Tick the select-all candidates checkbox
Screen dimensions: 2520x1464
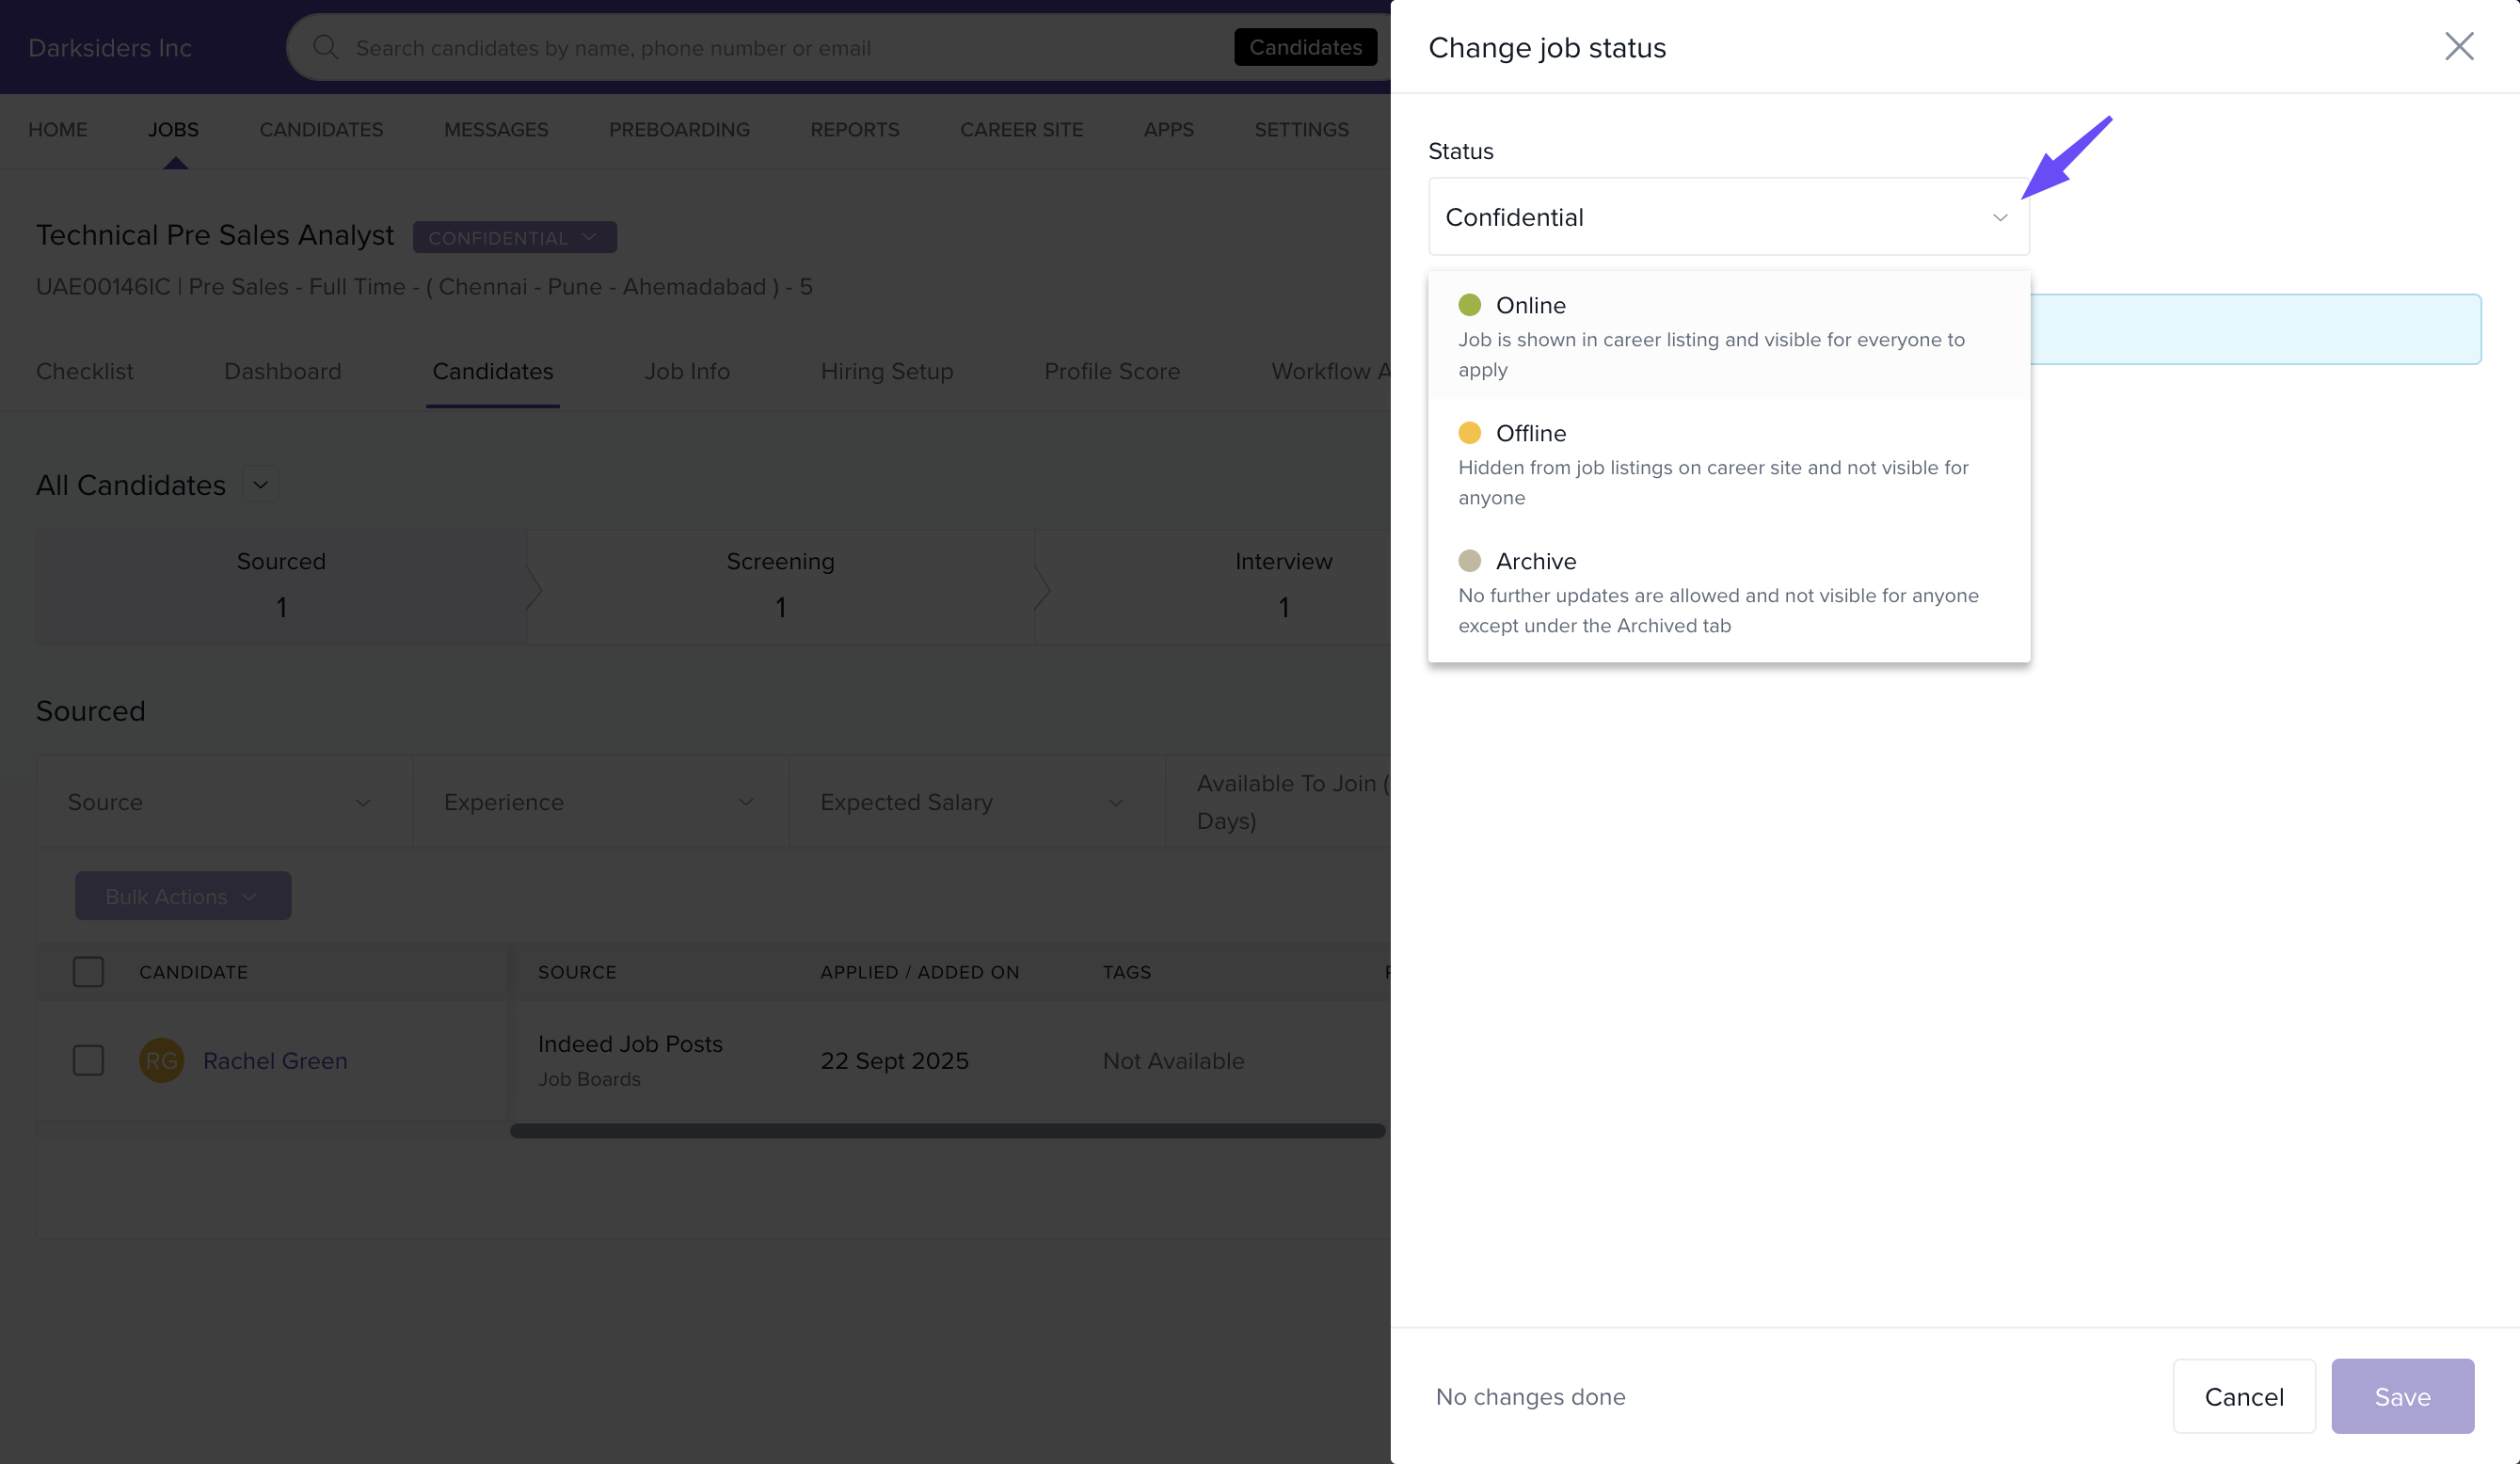pyautogui.click(x=88, y=972)
